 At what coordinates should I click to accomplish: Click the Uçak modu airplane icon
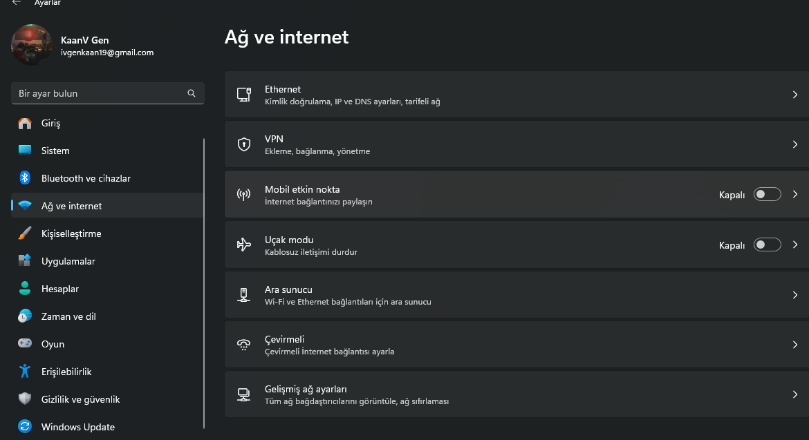(x=243, y=245)
